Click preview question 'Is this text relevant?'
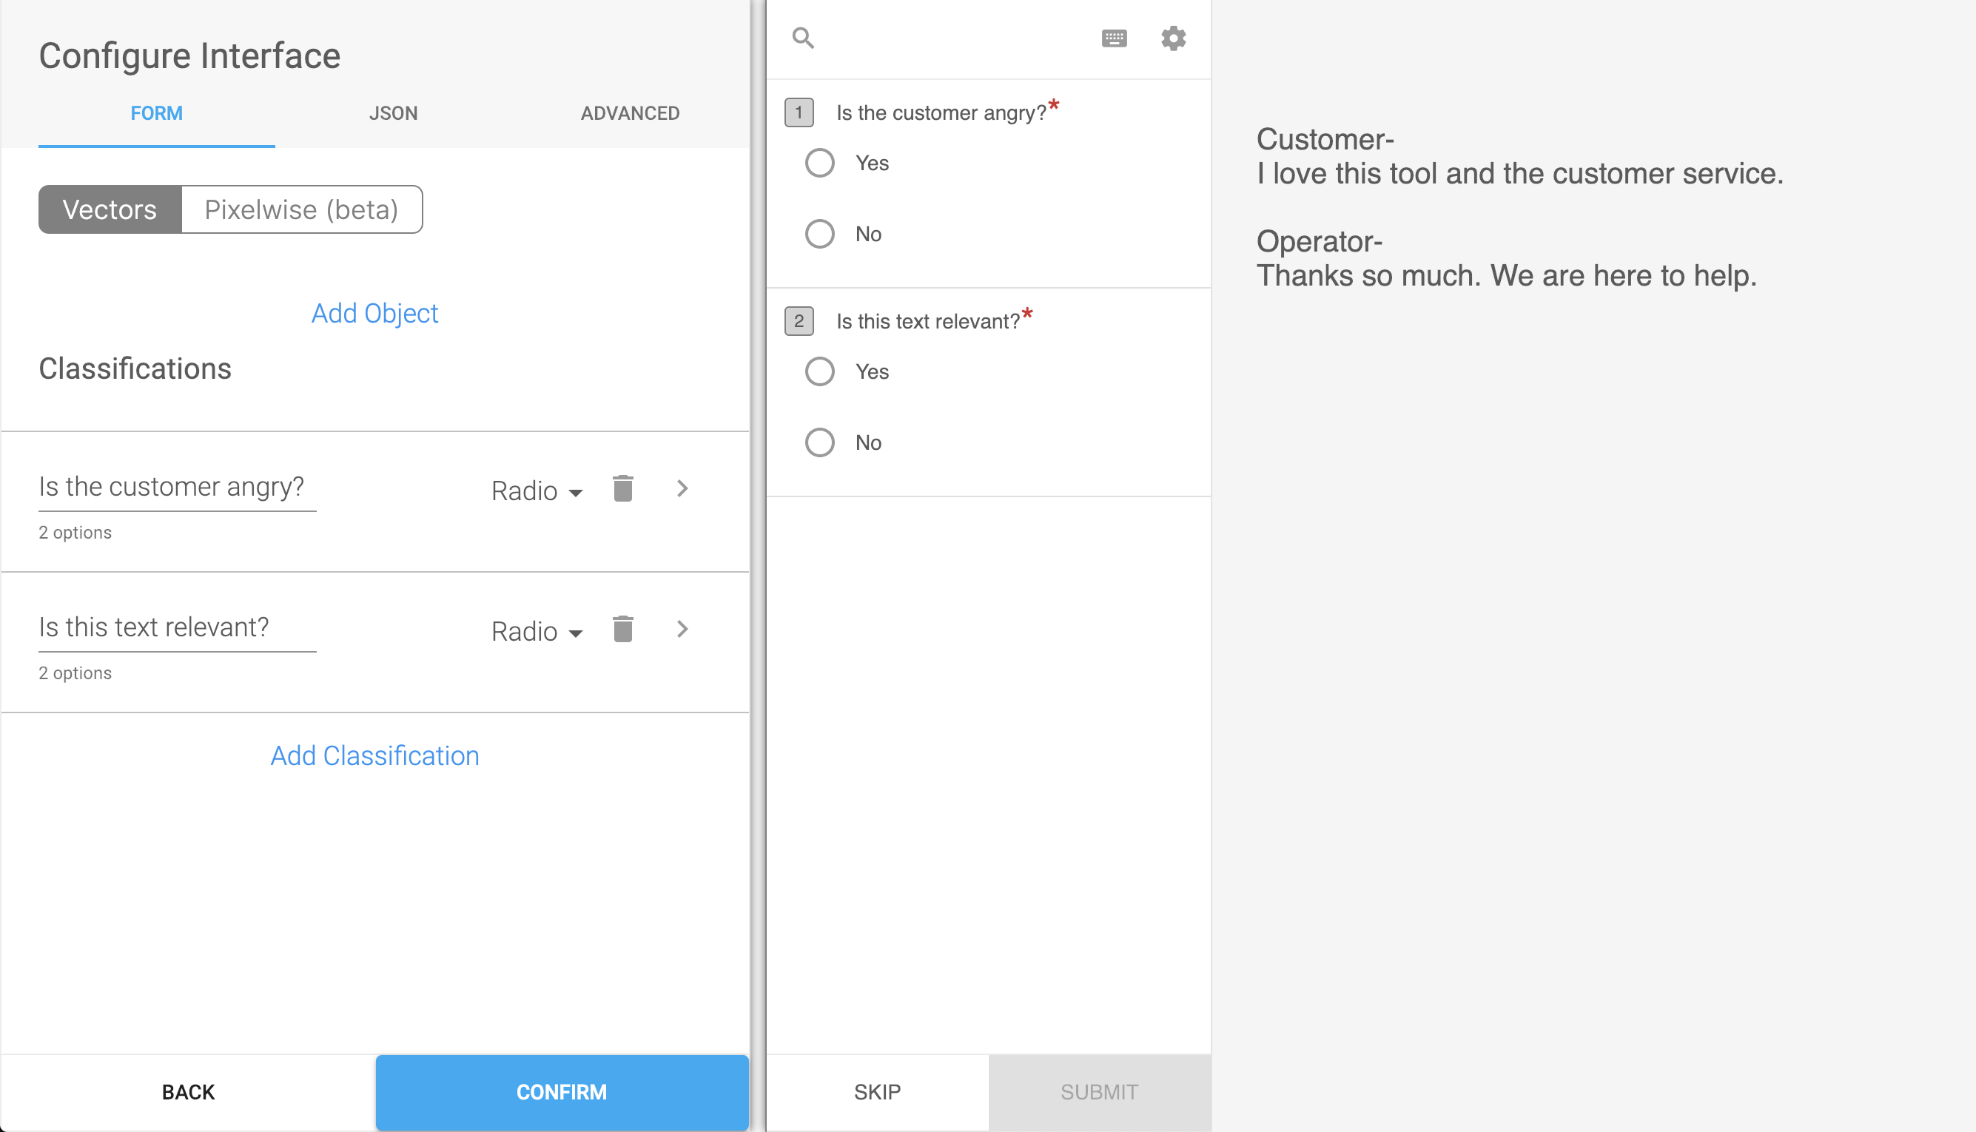The image size is (1976, 1132). 928,321
